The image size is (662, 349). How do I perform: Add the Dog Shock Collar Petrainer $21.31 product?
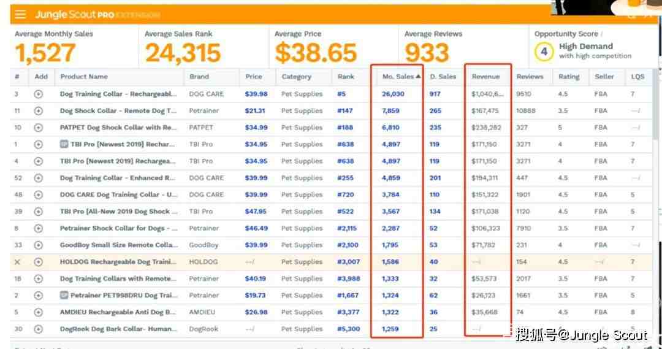coord(39,110)
